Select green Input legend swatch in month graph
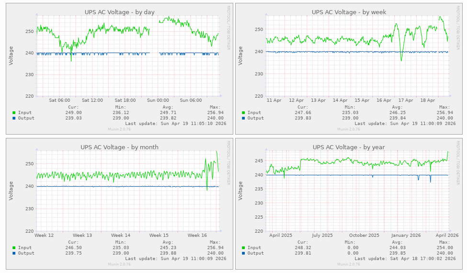467x273 pixels. (x=14, y=248)
